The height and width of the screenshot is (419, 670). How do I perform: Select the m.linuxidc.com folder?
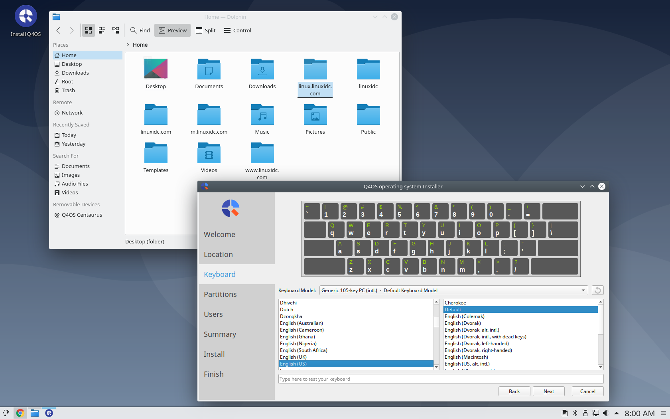coord(209,119)
